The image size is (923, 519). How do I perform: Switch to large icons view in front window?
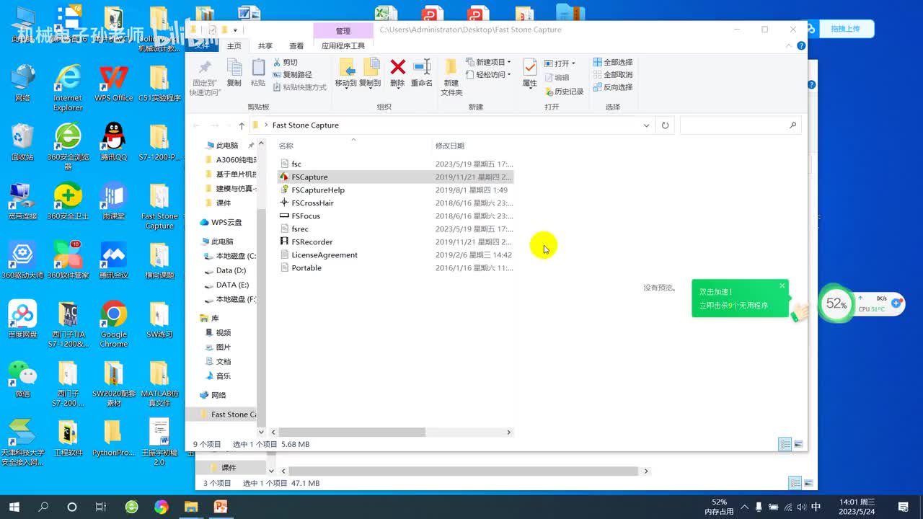798,444
